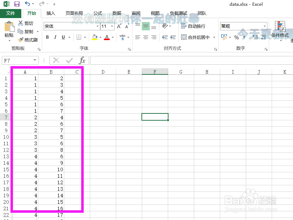The image size is (293, 220).
Task: Toggle Bold formatting
Action: 48,37
